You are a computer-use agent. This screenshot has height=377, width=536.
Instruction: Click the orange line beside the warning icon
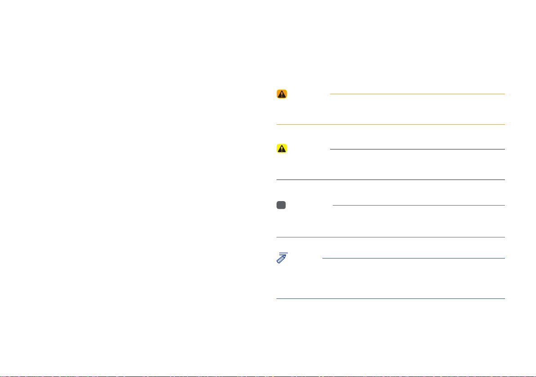tap(417, 94)
